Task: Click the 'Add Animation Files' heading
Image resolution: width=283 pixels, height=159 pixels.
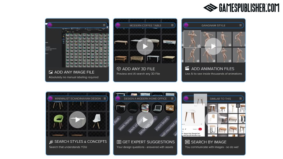Action: 212,69
